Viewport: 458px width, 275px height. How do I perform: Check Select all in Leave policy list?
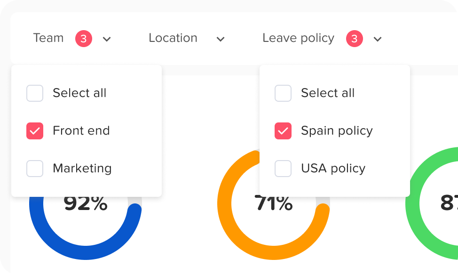point(283,93)
